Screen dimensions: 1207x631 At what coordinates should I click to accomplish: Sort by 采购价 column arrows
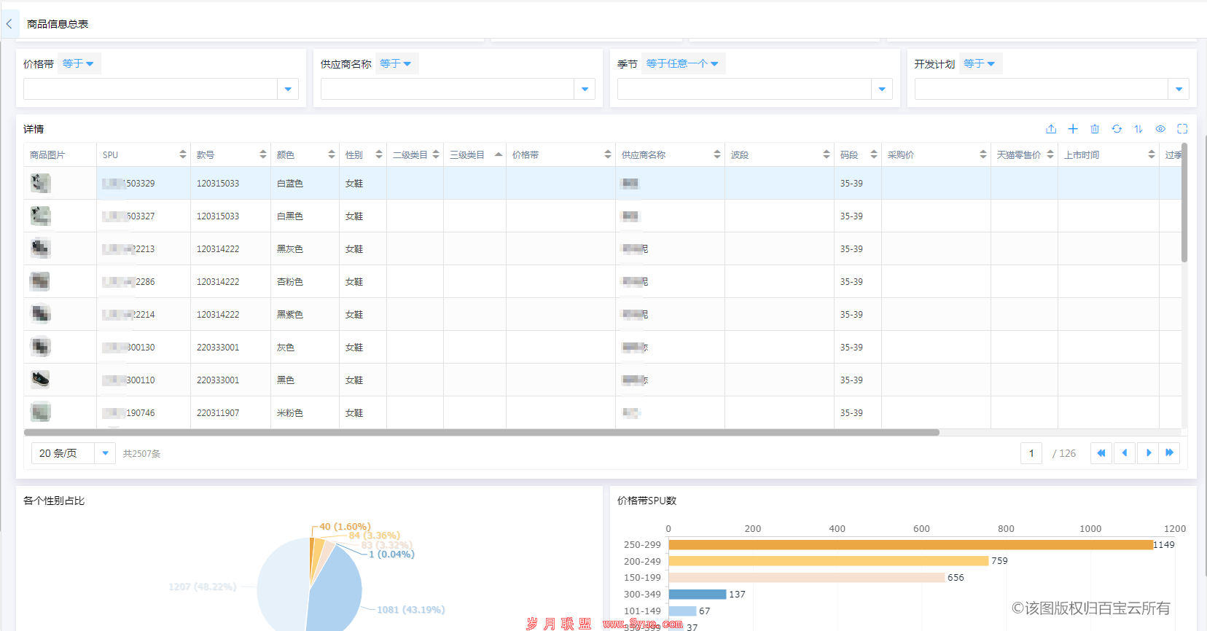(x=983, y=154)
